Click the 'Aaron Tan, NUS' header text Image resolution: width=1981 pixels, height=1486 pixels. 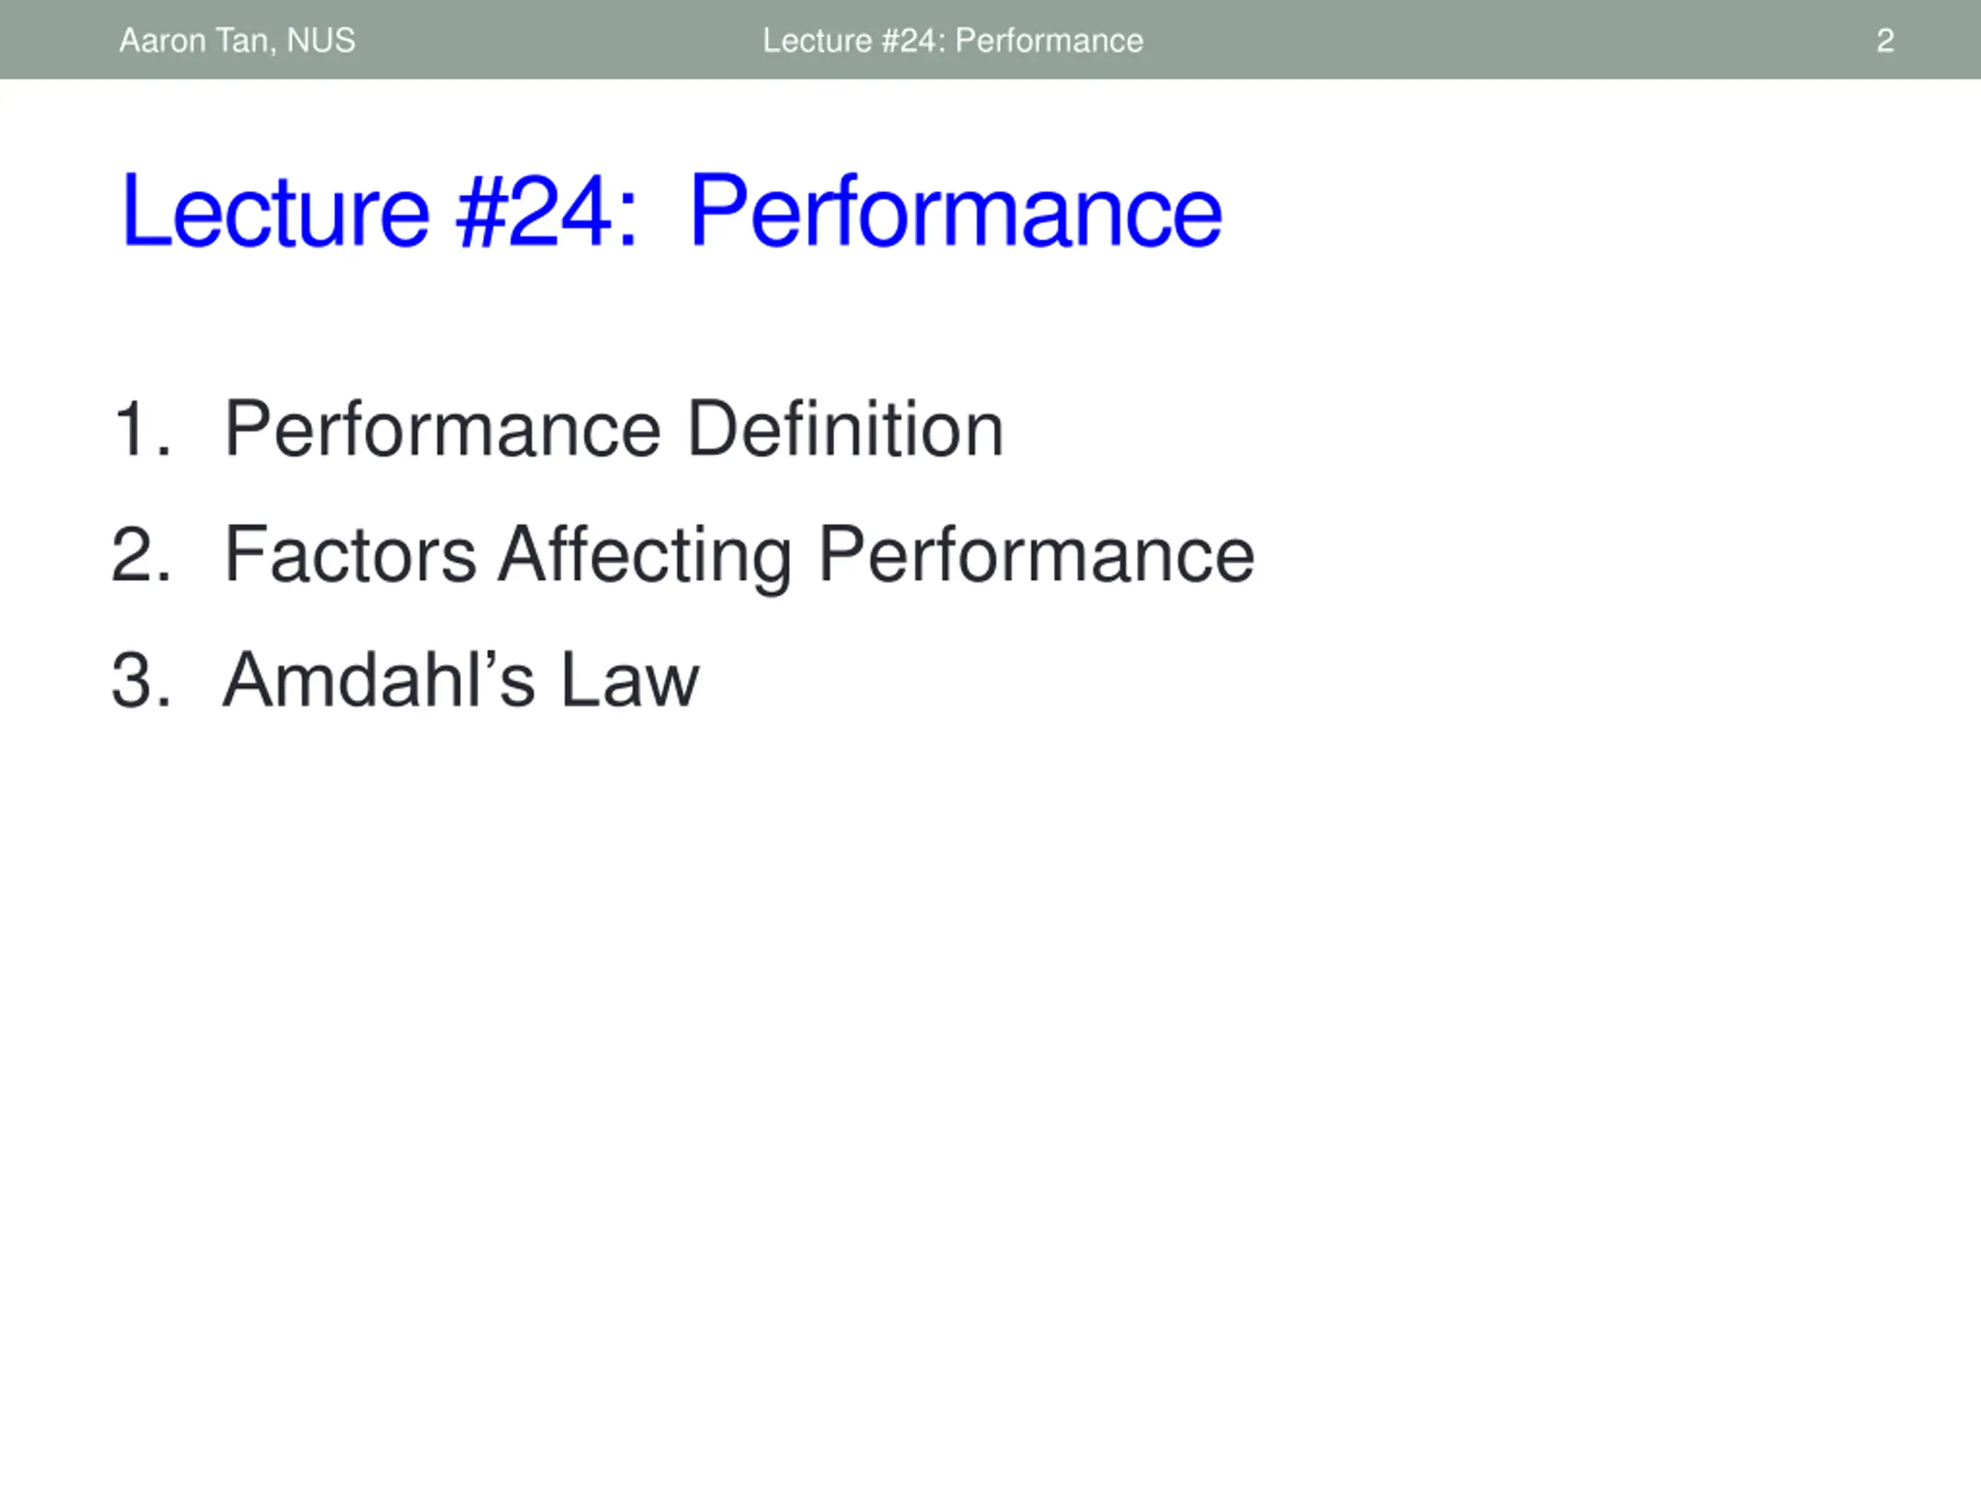(x=238, y=41)
